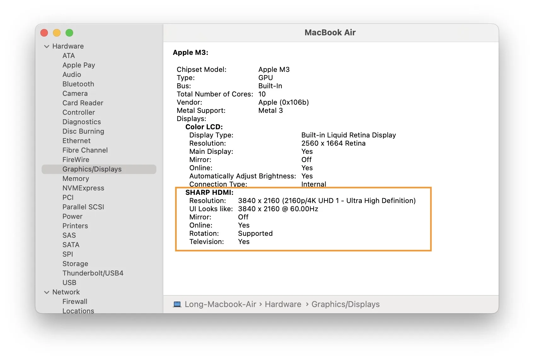Click the 'Metal 3' value

(270, 111)
